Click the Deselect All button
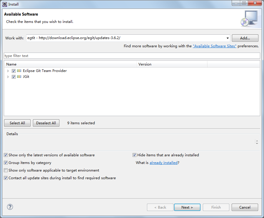264x218 pixels. 46,123
